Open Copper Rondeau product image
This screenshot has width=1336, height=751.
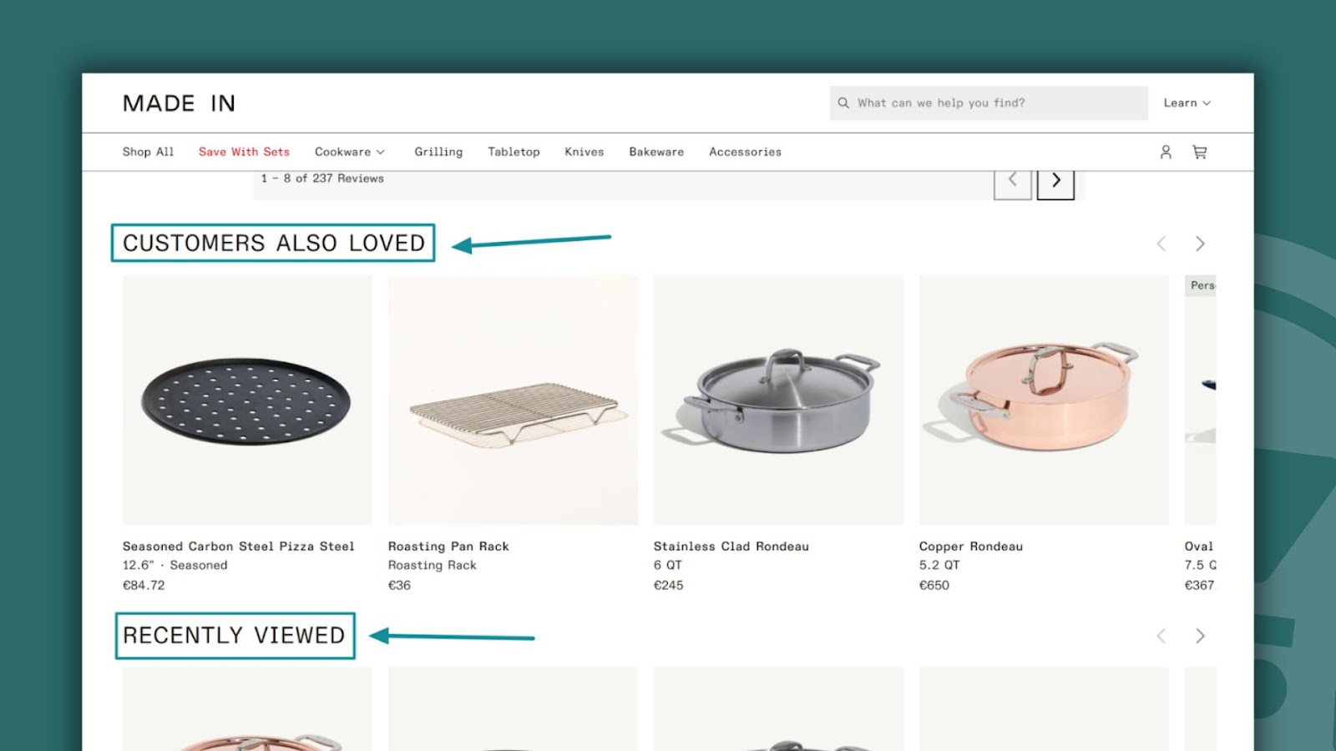(x=1044, y=400)
